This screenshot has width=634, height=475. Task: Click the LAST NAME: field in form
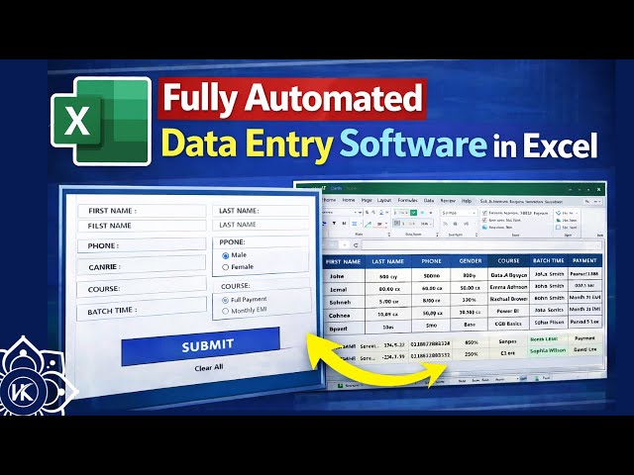coord(261,211)
